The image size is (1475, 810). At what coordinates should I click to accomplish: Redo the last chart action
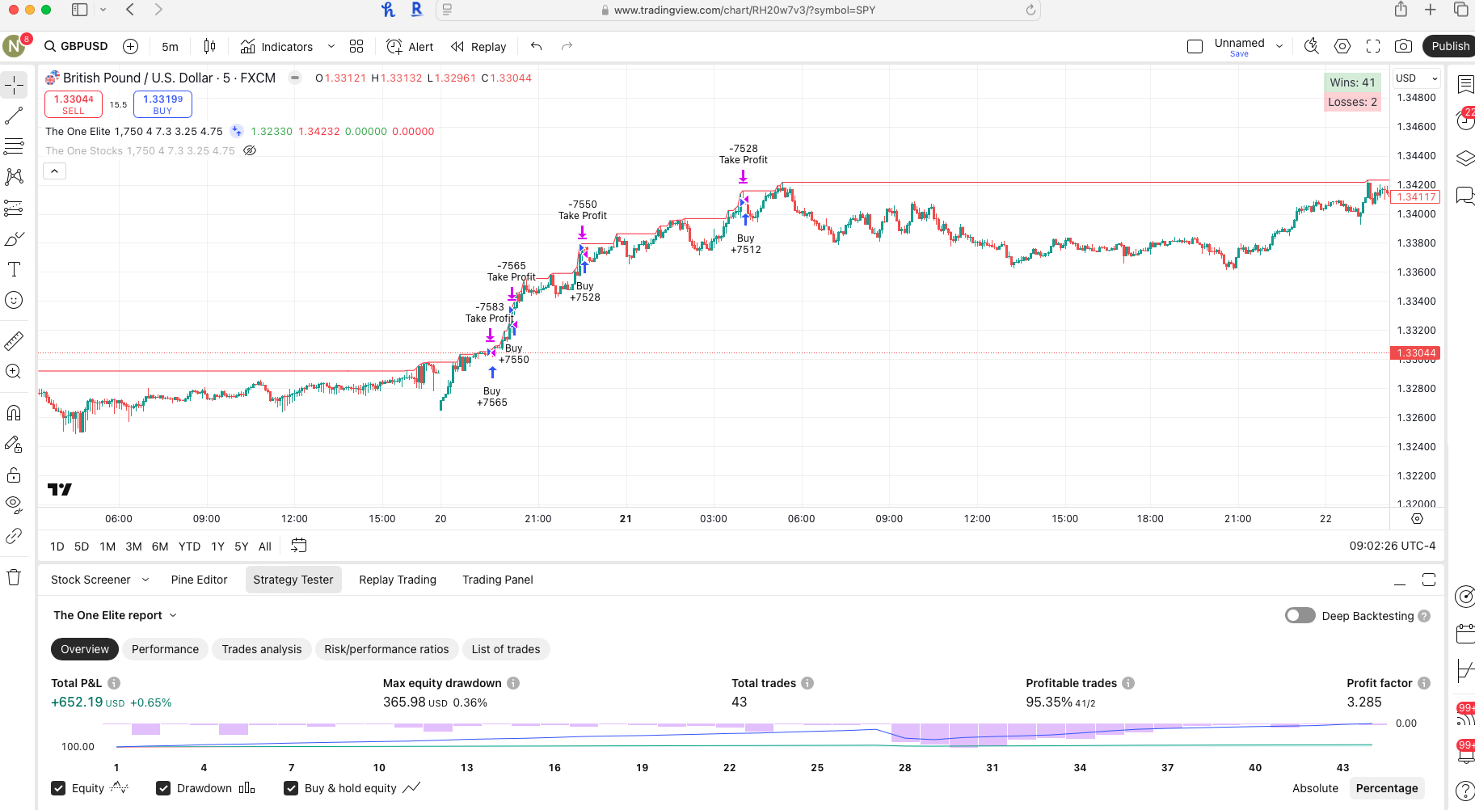click(567, 46)
